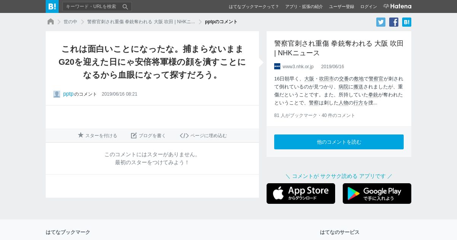Open the 交番 keyword link
457x240 pixels.
pos(344,79)
